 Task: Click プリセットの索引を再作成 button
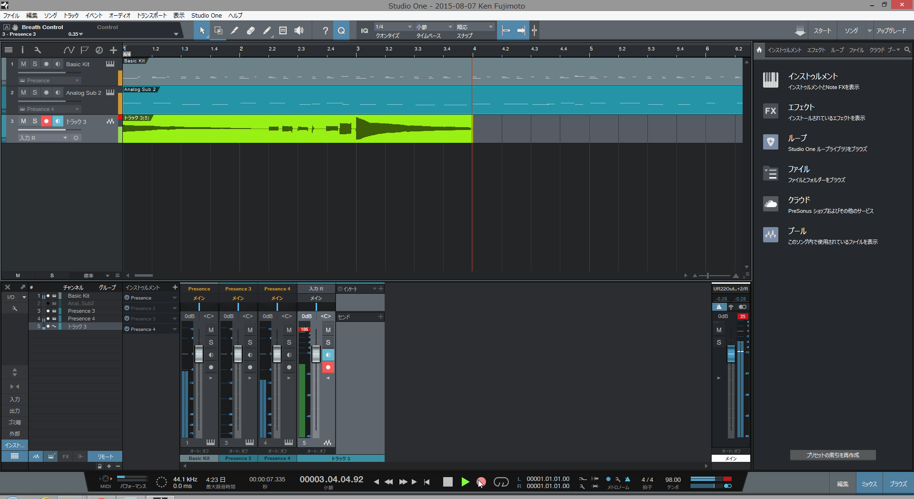[833, 455]
